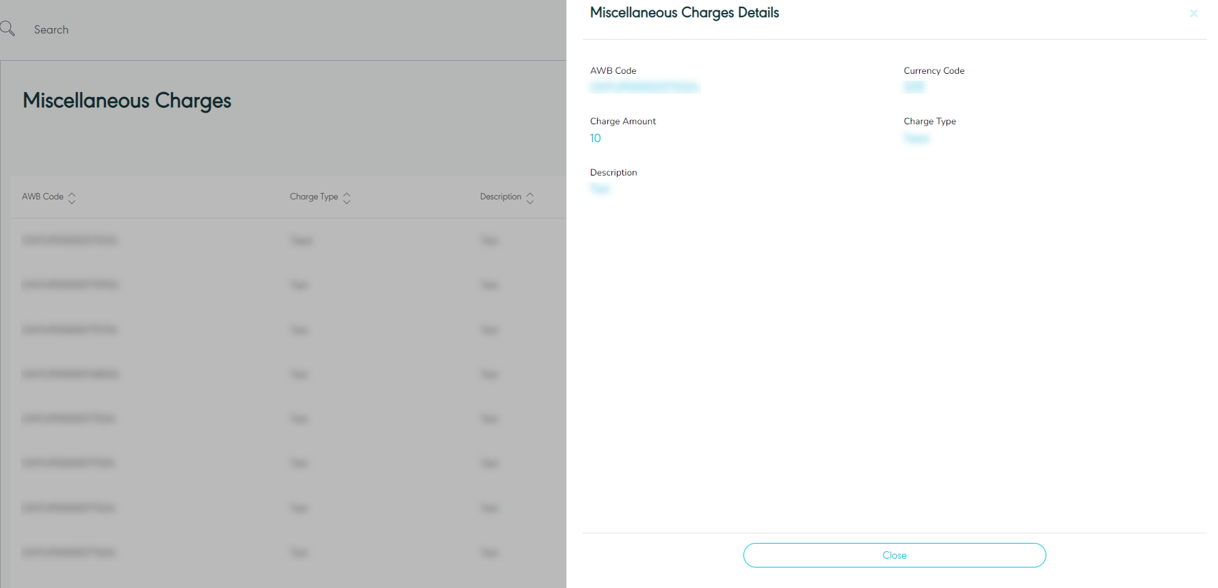The width and height of the screenshot is (1218, 588).
Task: Click sort arrows next to Charge Type
Action: click(347, 197)
